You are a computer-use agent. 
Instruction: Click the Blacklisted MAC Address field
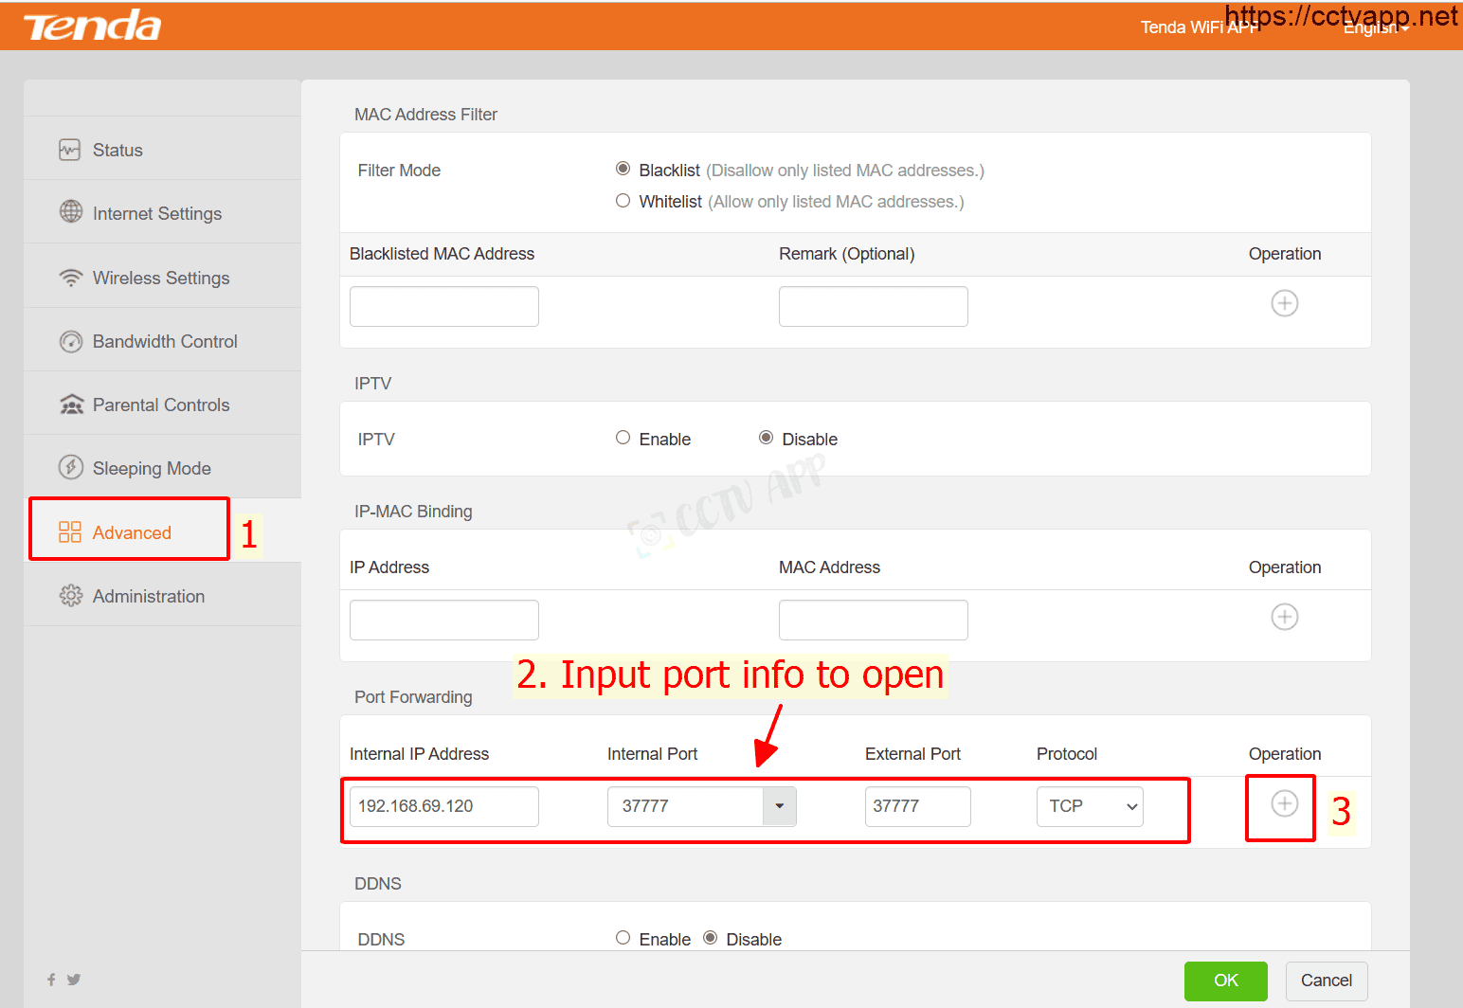click(443, 306)
